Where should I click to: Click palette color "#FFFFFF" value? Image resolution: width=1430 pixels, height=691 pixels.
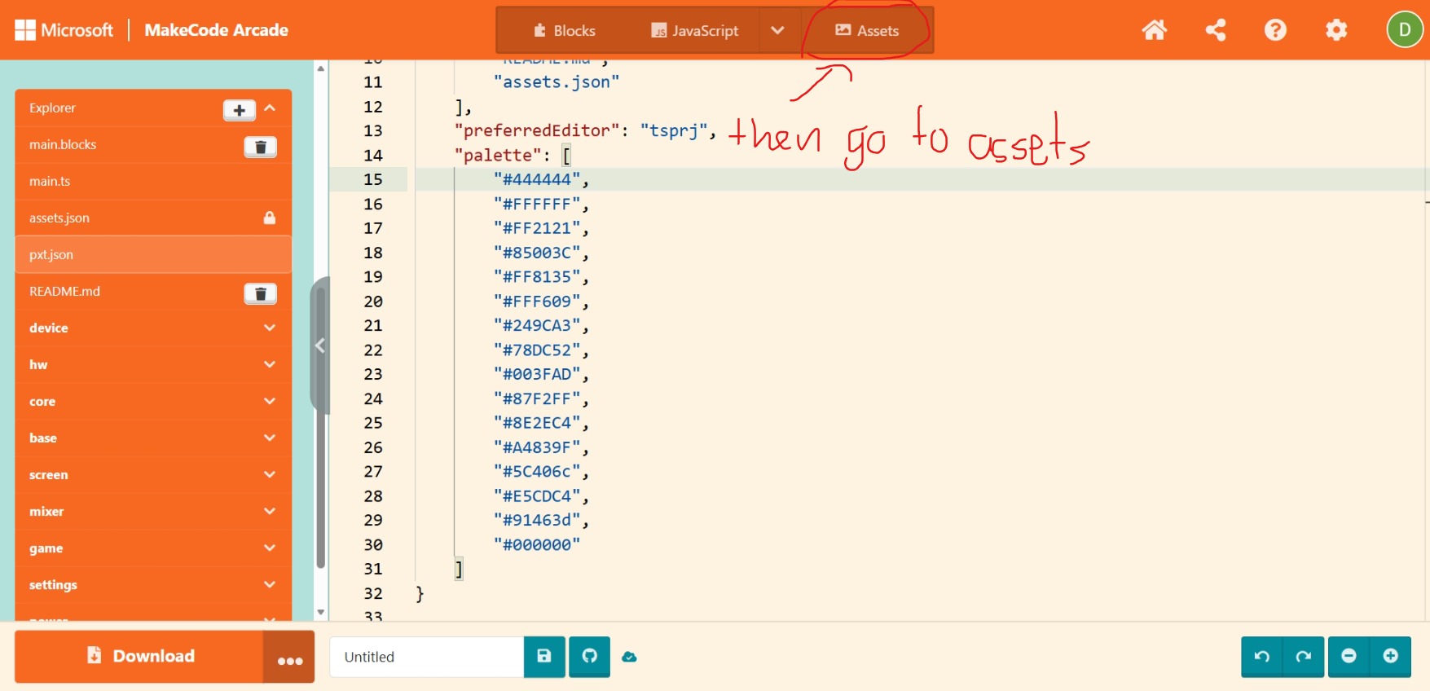coord(537,204)
